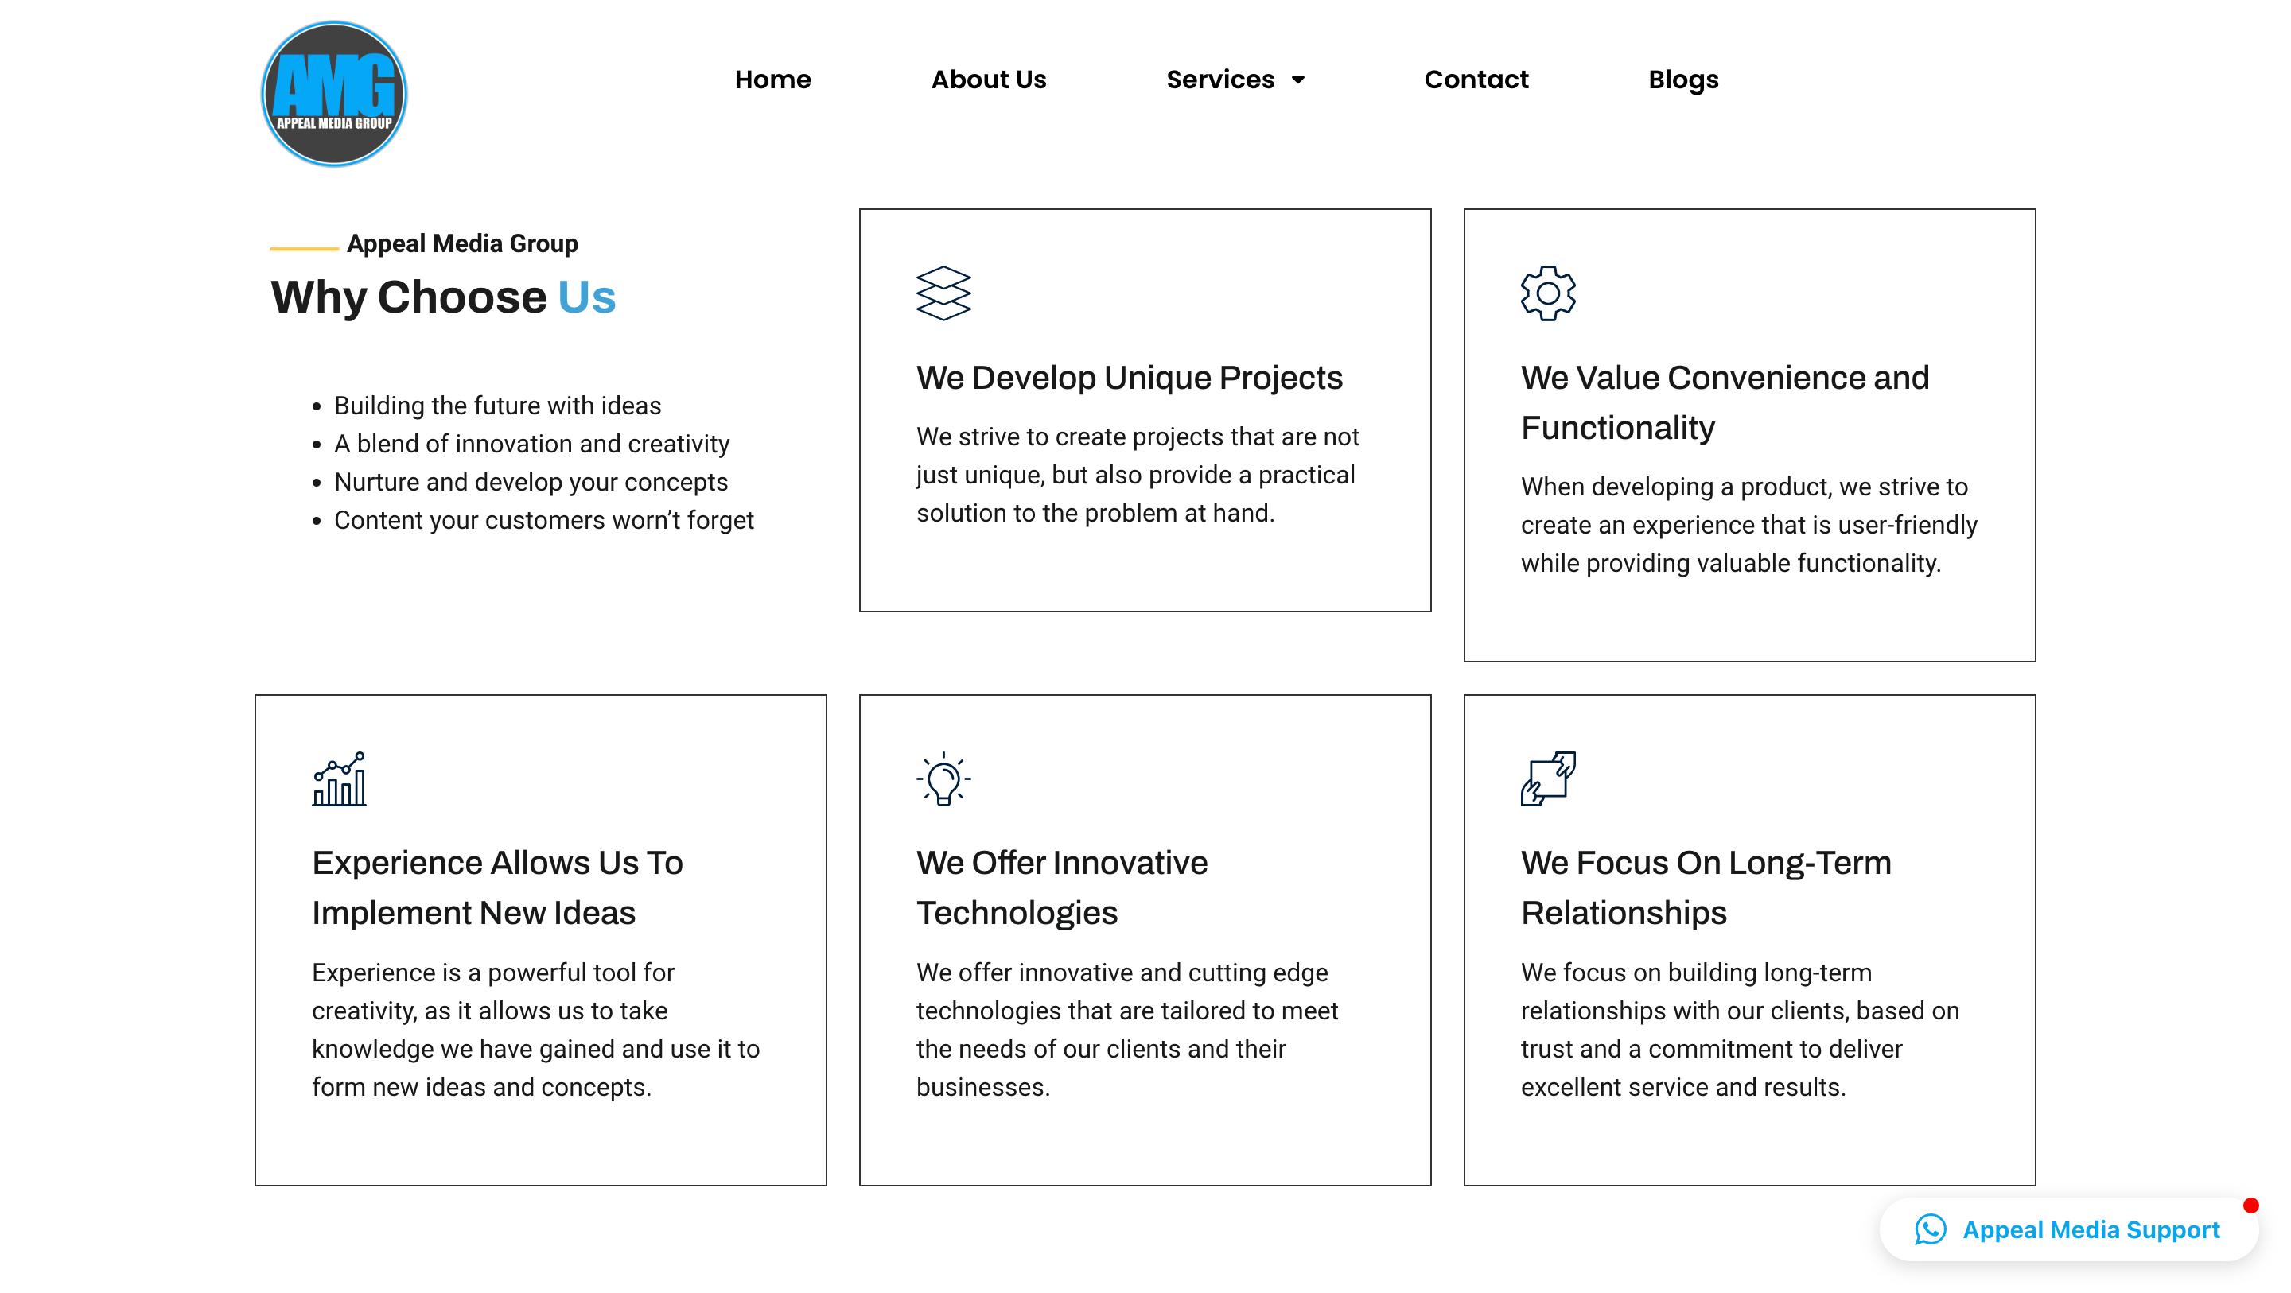Click the gear icon in Convenience card
Screen dimensions: 2291x1293
1547,293
